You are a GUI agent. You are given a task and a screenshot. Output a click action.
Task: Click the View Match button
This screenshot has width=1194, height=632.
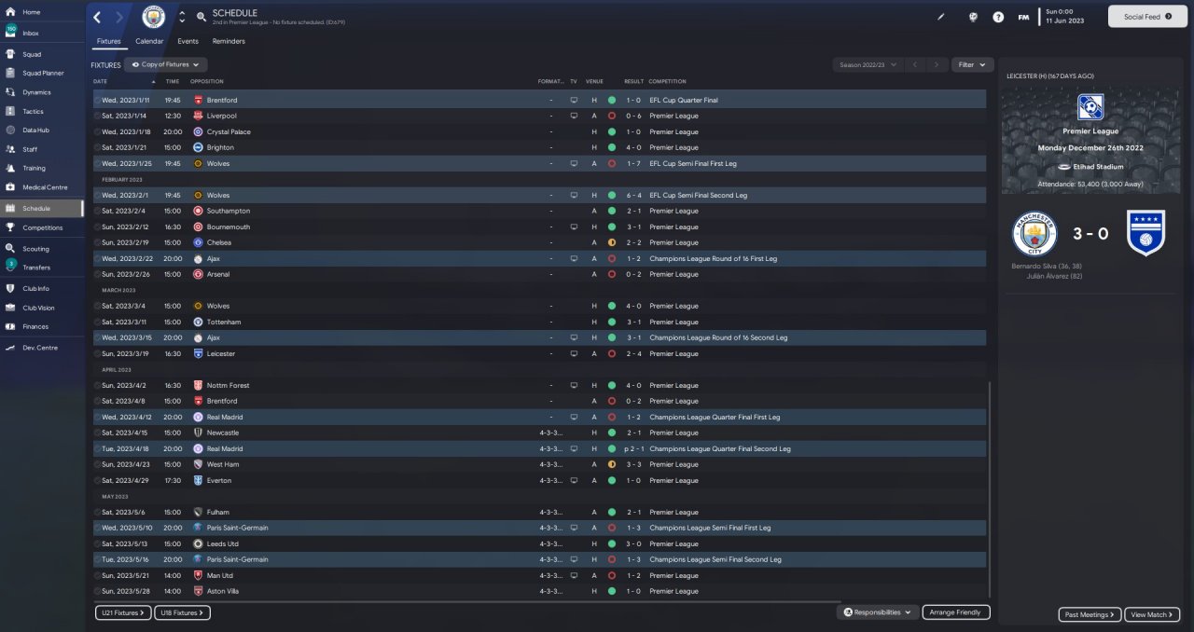(x=1152, y=614)
